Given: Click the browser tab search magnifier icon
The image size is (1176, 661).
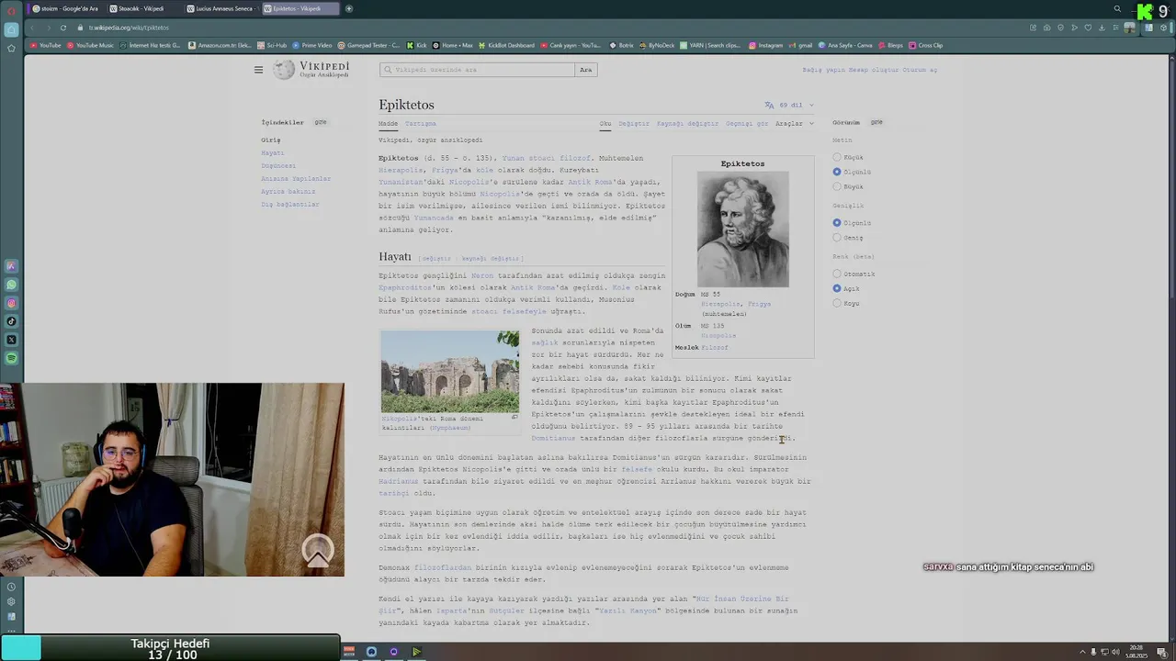Looking at the screenshot, I should click(x=1117, y=8).
